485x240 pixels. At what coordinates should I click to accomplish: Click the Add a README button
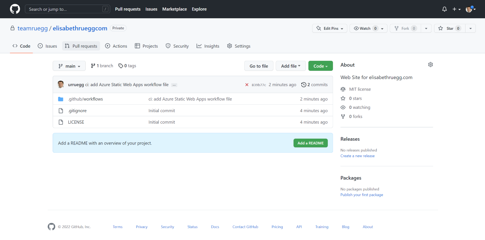tap(310, 143)
